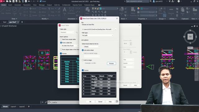The image size is (199, 112).
Task: Click the expand arrow icon beside Help in data link dialog
Action: coord(117,101)
